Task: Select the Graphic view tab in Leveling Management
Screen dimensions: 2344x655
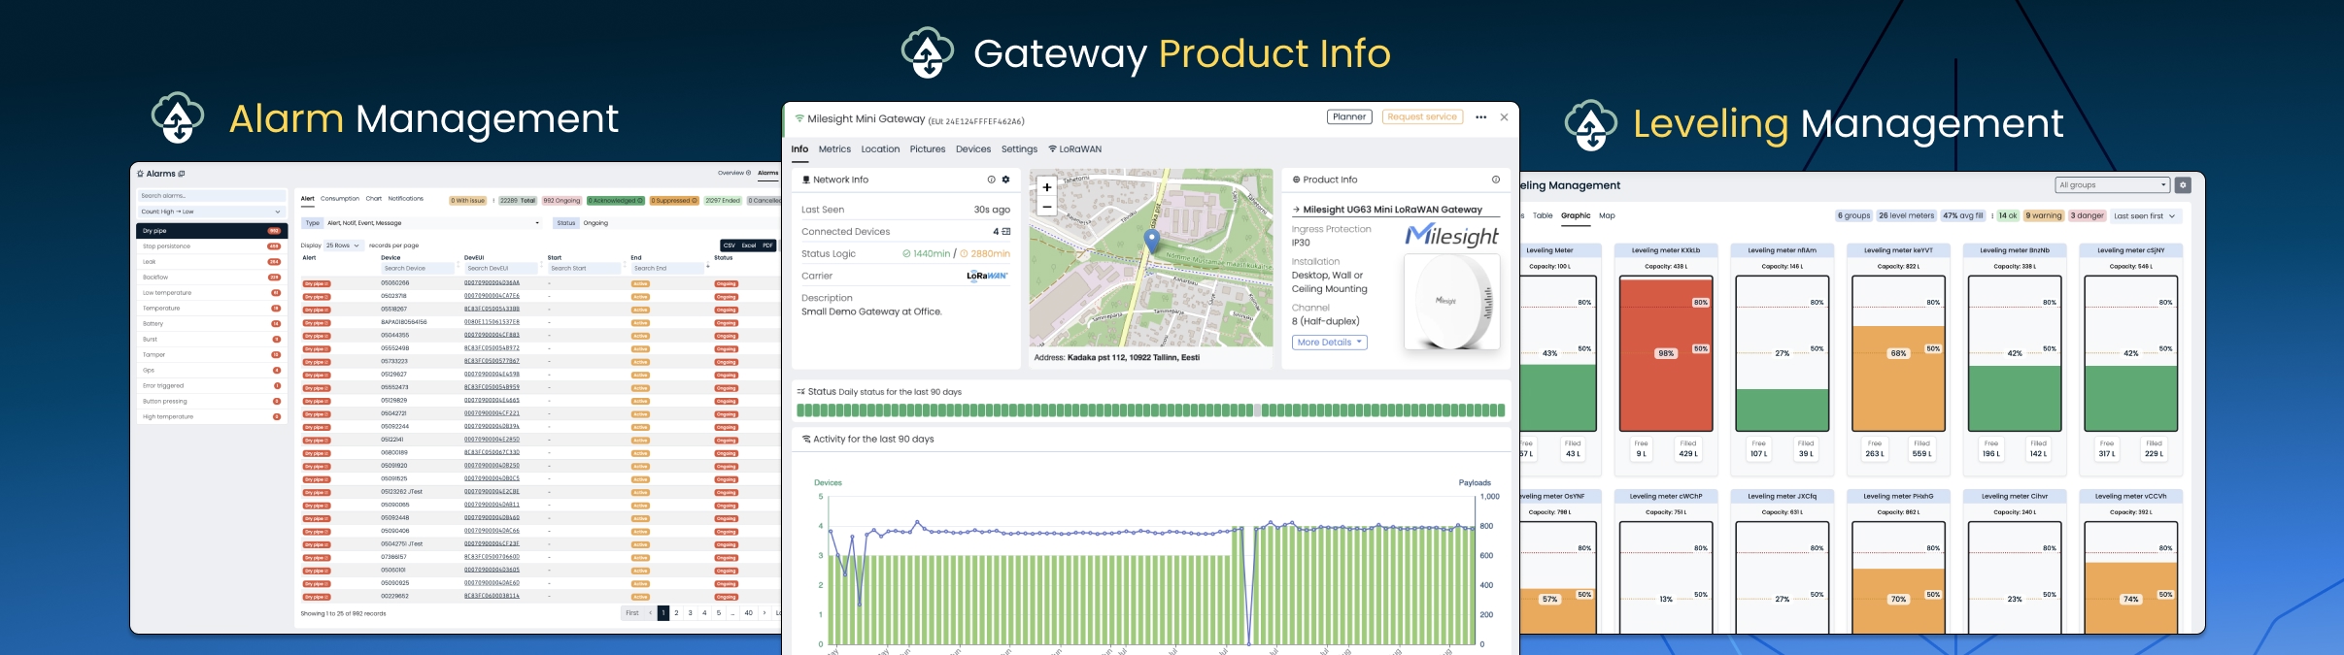Action: tap(1576, 215)
